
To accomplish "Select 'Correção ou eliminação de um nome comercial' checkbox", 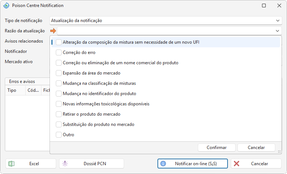I will (59, 63).
